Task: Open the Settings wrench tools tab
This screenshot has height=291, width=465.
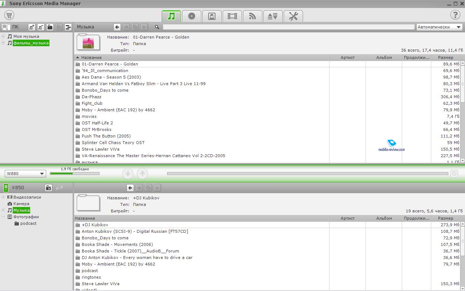Action: click(x=293, y=16)
